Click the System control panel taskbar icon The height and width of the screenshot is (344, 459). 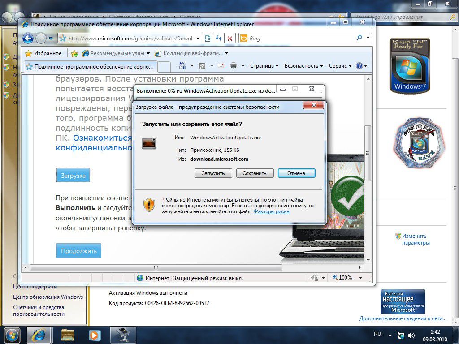123,335
